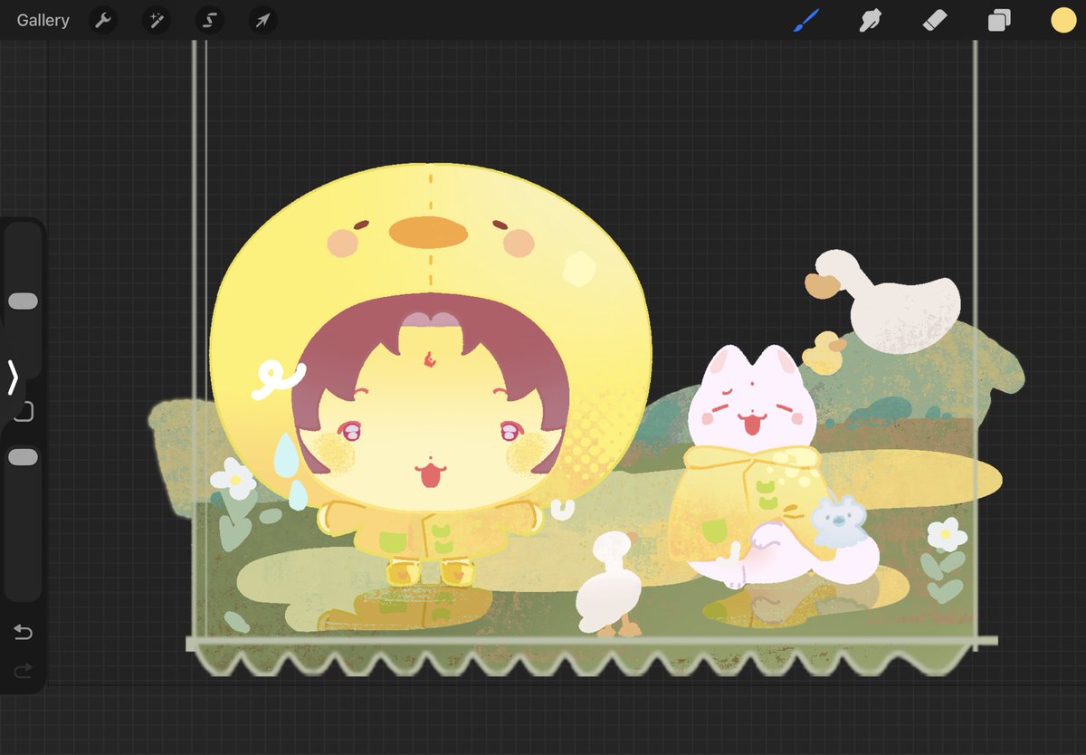Open the Adjustments magic wand menu
Screen dimensions: 1086x755
pyautogui.click(x=157, y=20)
